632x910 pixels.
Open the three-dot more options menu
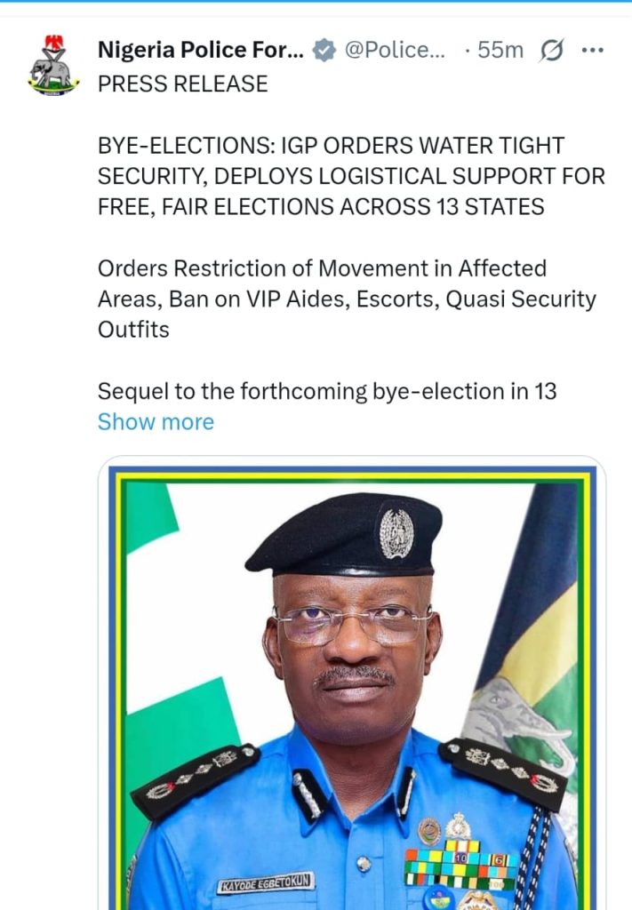(593, 51)
